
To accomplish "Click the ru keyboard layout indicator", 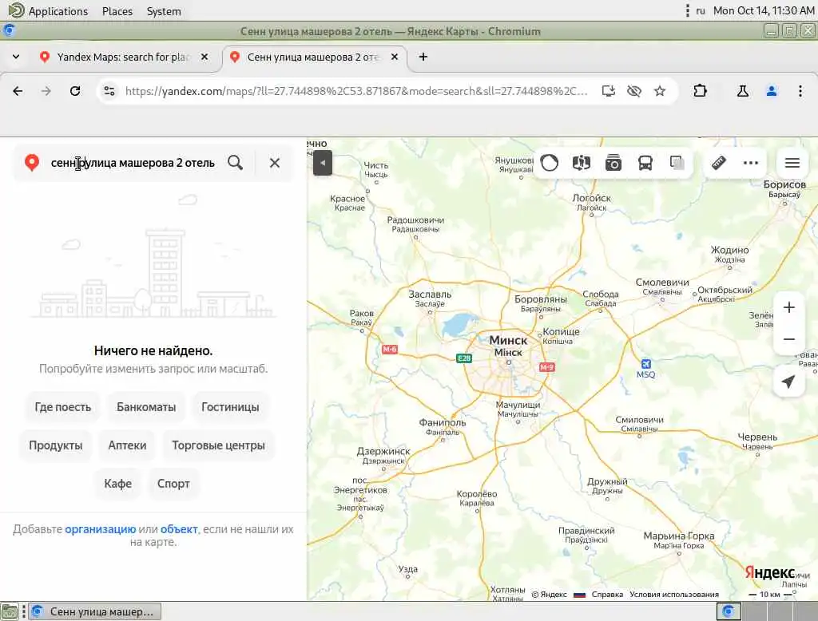I will (701, 11).
